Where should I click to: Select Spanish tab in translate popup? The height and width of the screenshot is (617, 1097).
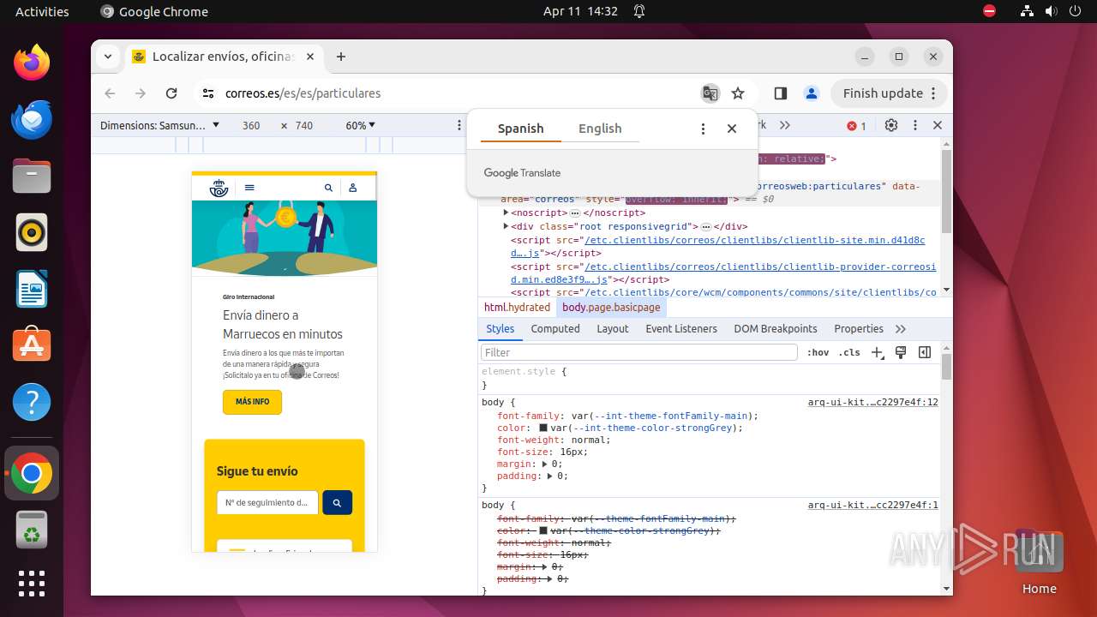(520, 129)
